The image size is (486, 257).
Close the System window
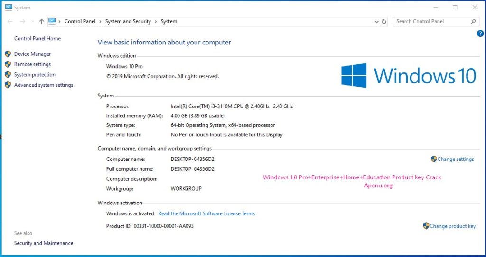pos(475,8)
